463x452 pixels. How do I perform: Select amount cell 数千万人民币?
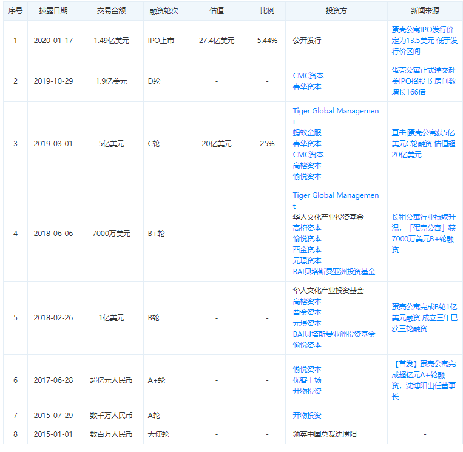[x=111, y=416]
